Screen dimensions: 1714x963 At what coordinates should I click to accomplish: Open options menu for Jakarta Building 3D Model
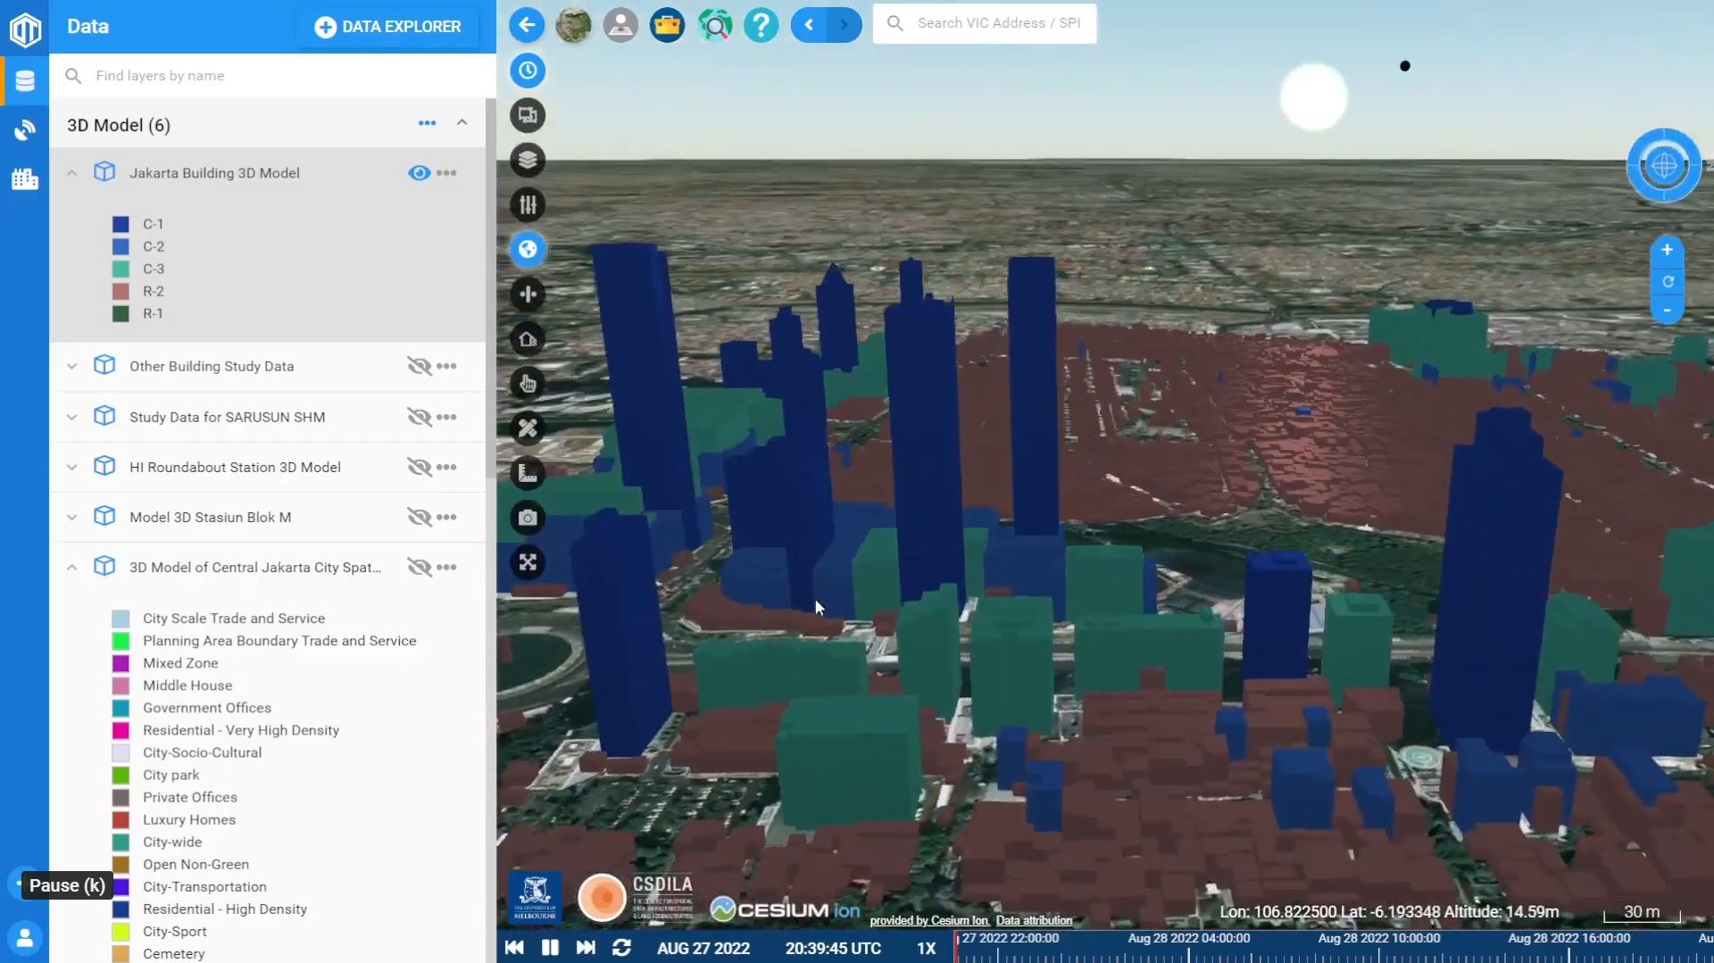point(446,173)
